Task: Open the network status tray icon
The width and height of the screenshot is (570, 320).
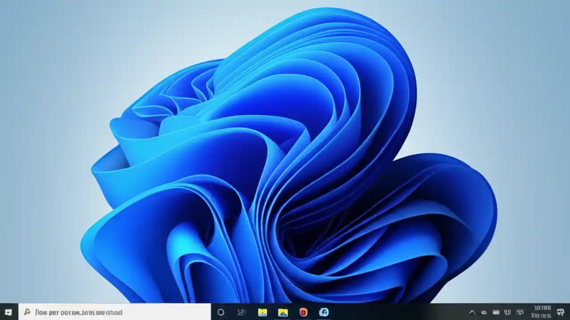Action: 484,313
